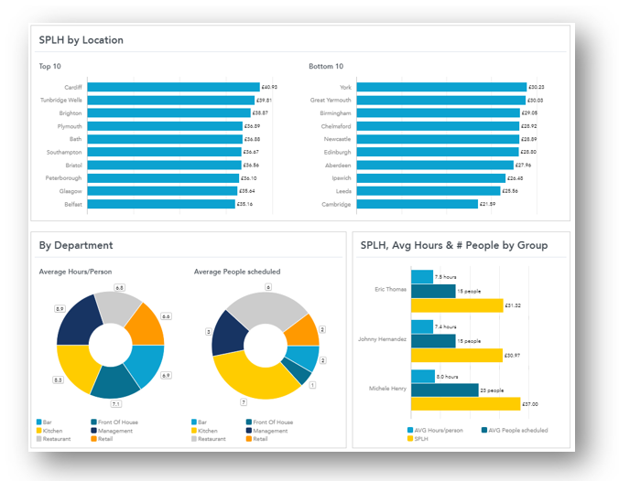The height and width of the screenshot is (481, 619).
Task: Click the Tunbridge Wells axis label
Action: 60,100
